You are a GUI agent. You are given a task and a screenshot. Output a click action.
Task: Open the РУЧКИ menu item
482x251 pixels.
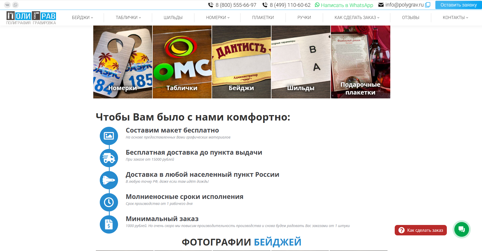(304, 17)
